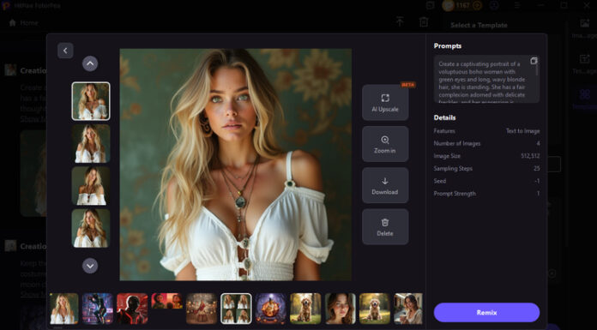The image size is (597, 330).
Task: Click the 'Text to Image' features value
Action: [x=522, y=131]
